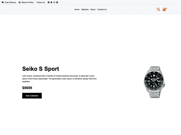Click the Follow Us label

(x=41, y=2)
